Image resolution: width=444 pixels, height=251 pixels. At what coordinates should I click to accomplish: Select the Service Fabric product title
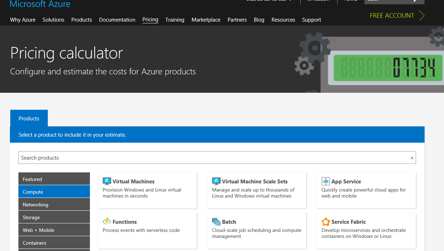click(x=349, y=222)
